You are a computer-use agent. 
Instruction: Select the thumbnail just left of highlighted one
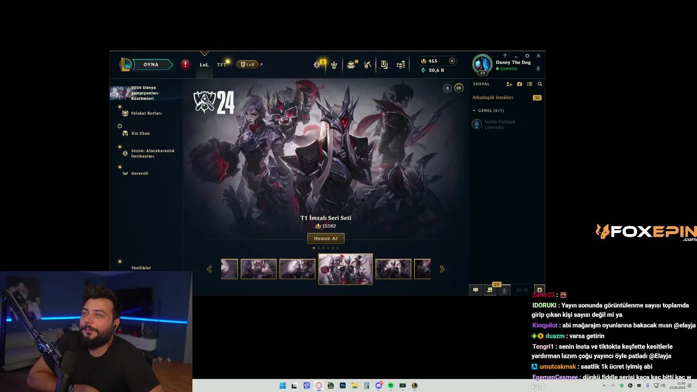click(297, 269)
